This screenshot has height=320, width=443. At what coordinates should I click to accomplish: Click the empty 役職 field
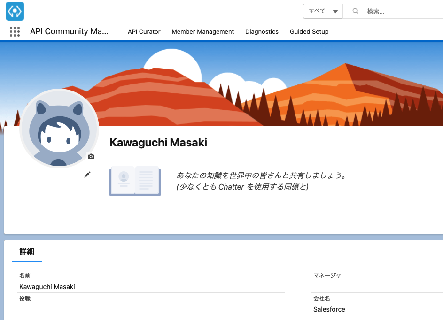click(x=150, y=309)
